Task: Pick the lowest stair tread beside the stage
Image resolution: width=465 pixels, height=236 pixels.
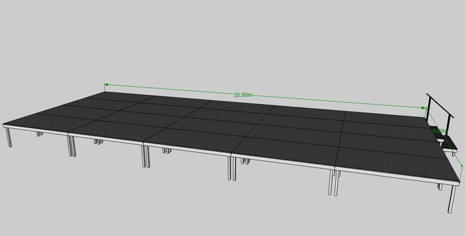Action: click(x=450, y=146)
